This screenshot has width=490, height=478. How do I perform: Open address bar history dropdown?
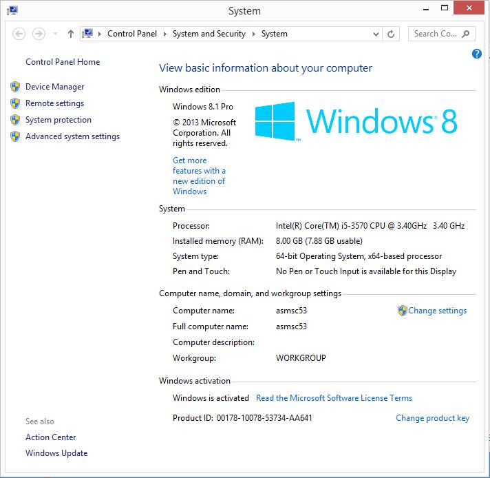(x=376, y=34)
